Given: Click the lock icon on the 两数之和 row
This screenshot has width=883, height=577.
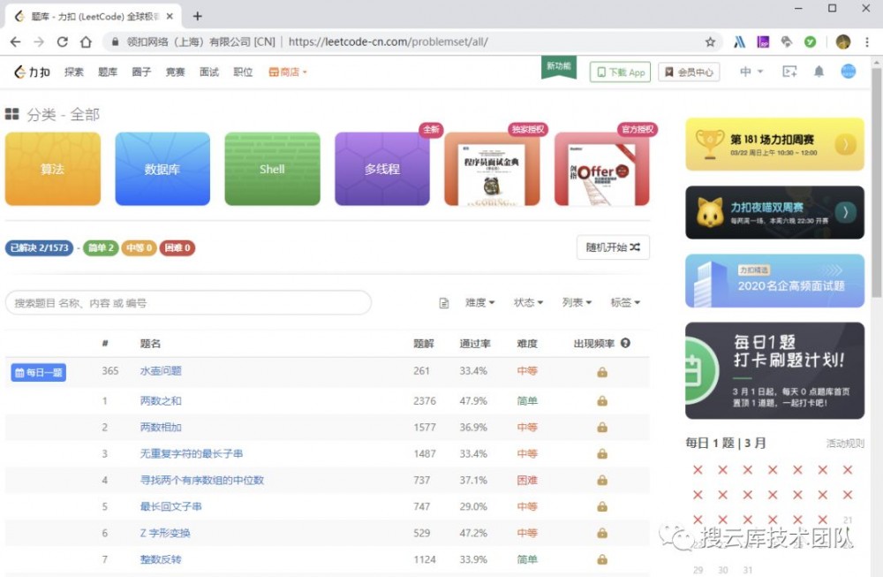Looking at the screenshot, I should [601, 399].
